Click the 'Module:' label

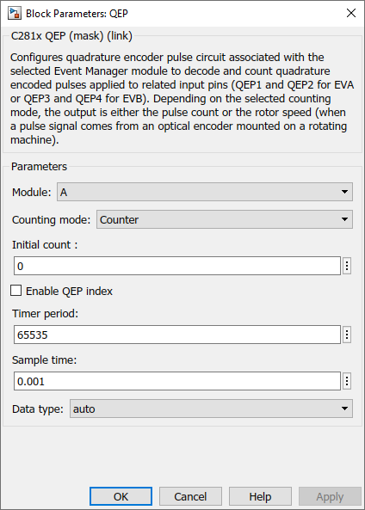[x=32, y=193]
